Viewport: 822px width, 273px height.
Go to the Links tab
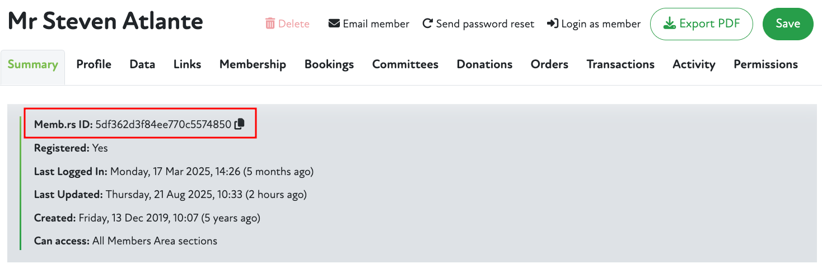pos(187,64)
